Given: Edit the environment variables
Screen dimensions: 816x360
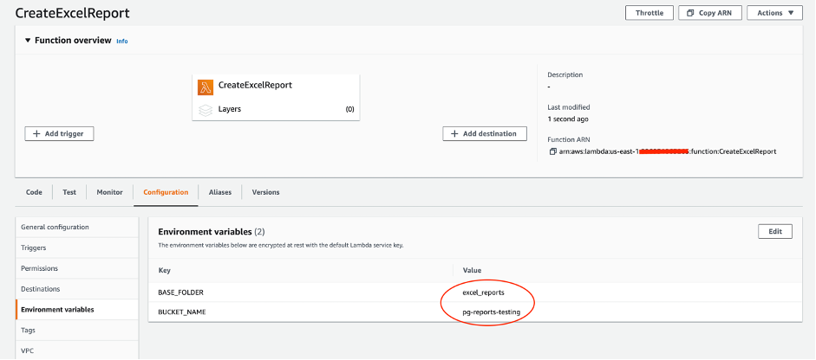Looking at the screenshot, I should [x=775, y=232].
